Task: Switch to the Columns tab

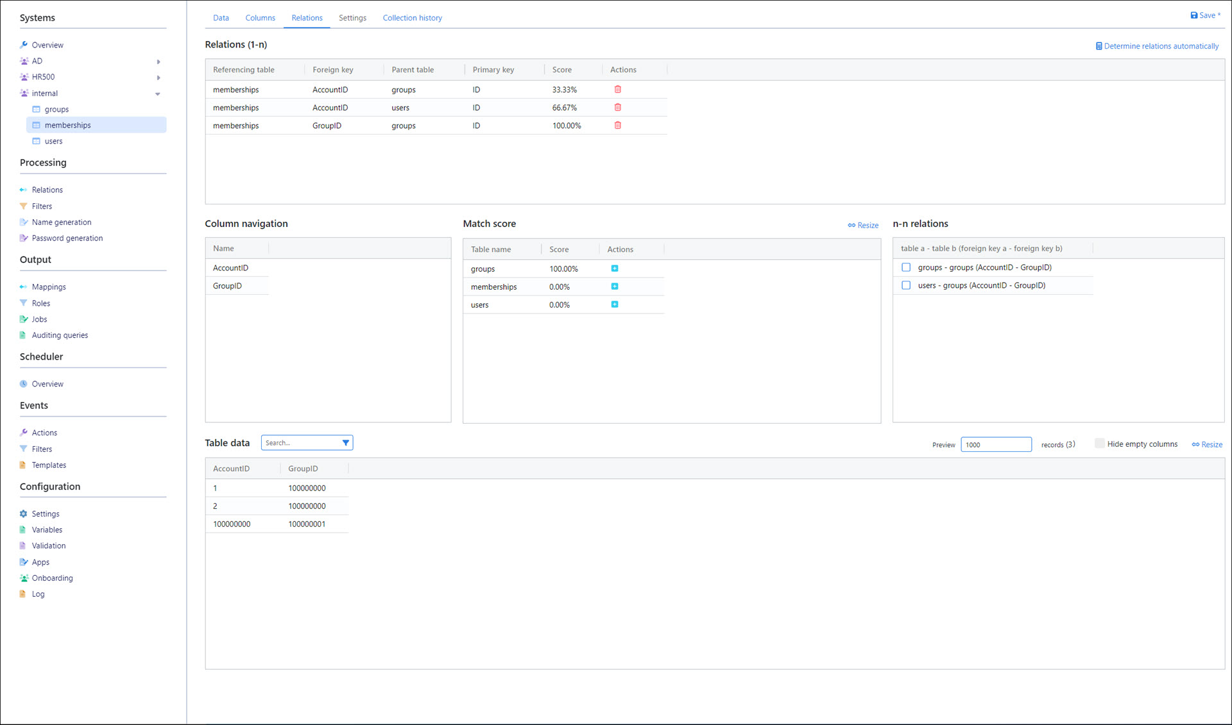Action: point(260,18)
